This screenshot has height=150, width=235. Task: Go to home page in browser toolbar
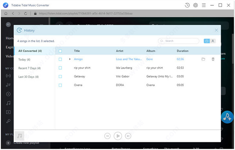click(6, 13)
